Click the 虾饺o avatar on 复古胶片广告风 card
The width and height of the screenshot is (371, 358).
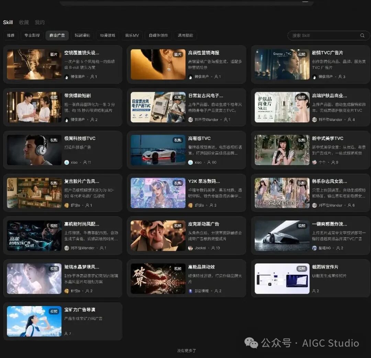click(x=67, y=205)
